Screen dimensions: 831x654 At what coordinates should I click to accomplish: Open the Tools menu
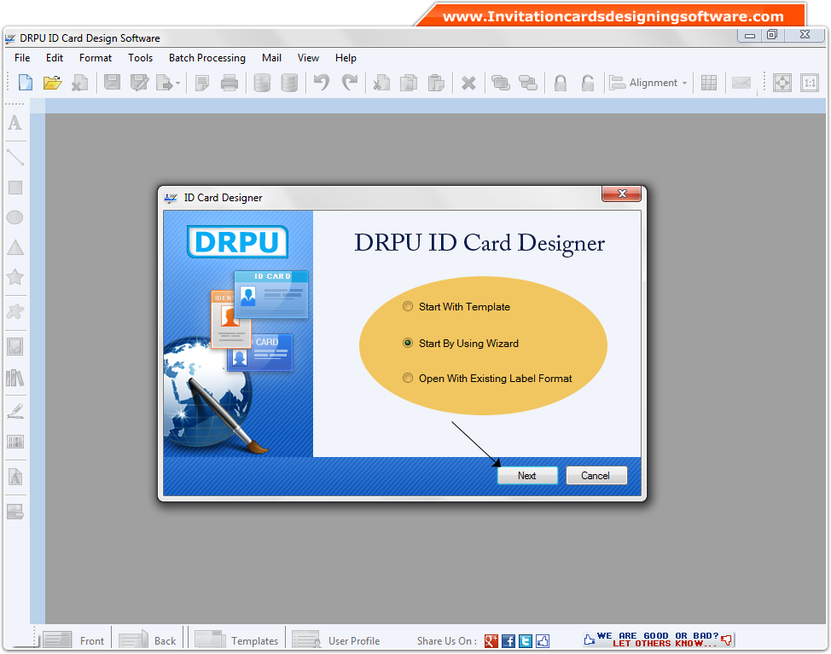[140, 58]
